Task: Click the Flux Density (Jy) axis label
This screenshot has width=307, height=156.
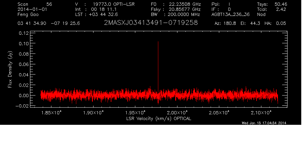Action: pos(10,69)
